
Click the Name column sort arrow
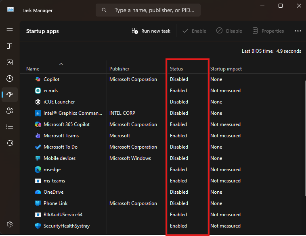[x=61, y=64]
